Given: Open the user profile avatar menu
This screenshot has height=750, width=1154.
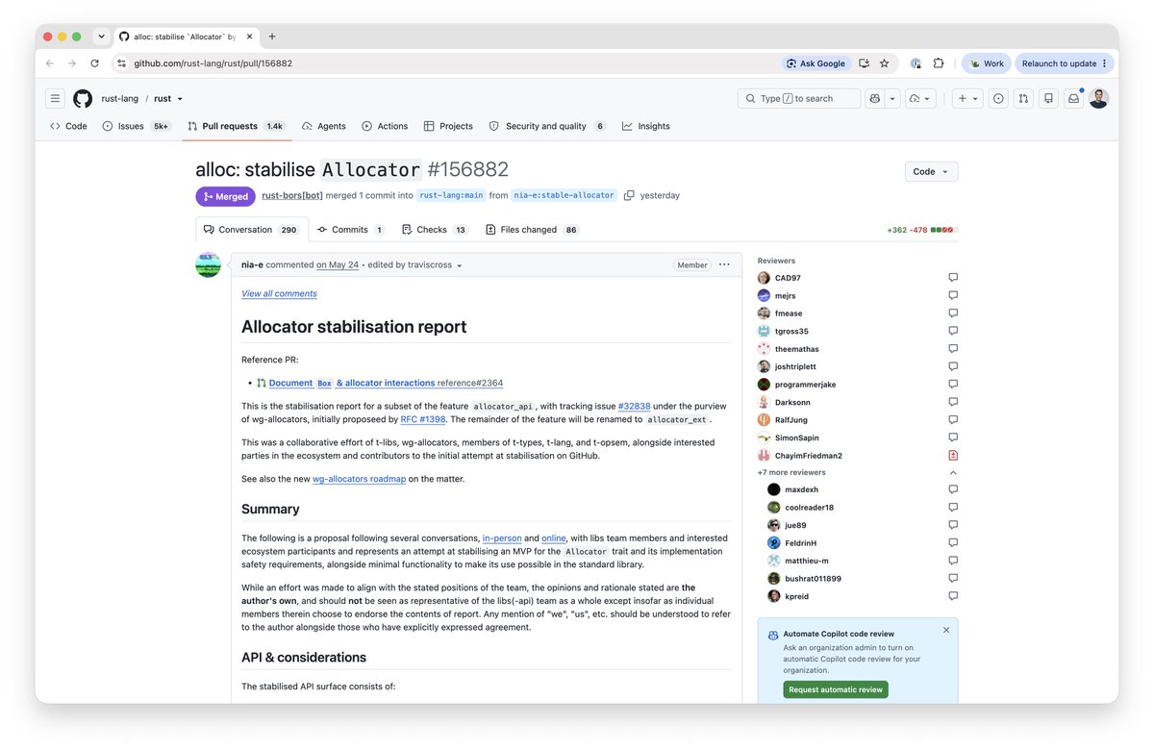Looking at the screenshot, I should [1098, 98].
